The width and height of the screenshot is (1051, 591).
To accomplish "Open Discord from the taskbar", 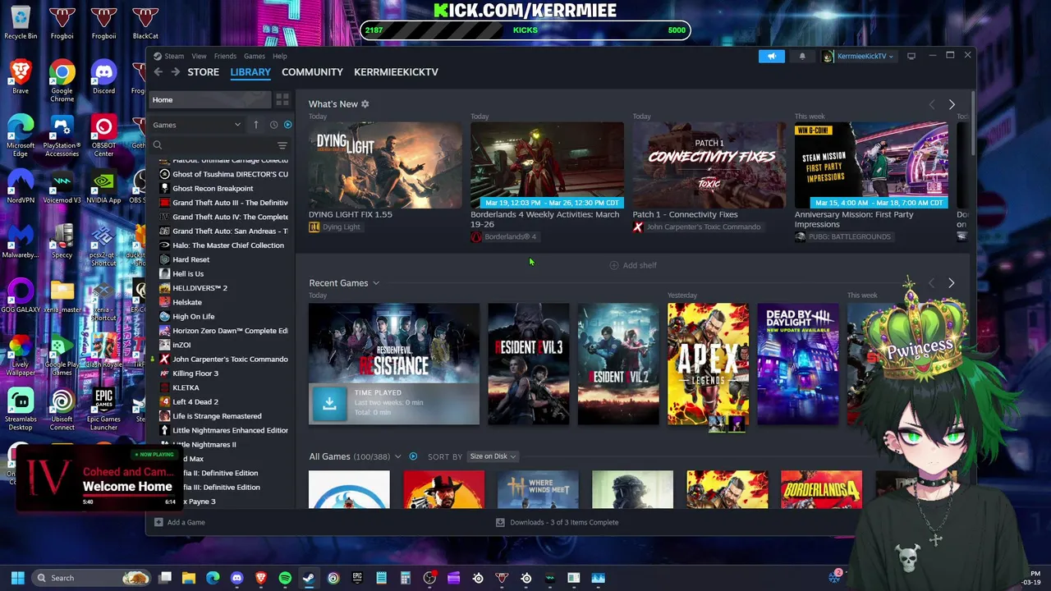I will (x=237, y=578).
